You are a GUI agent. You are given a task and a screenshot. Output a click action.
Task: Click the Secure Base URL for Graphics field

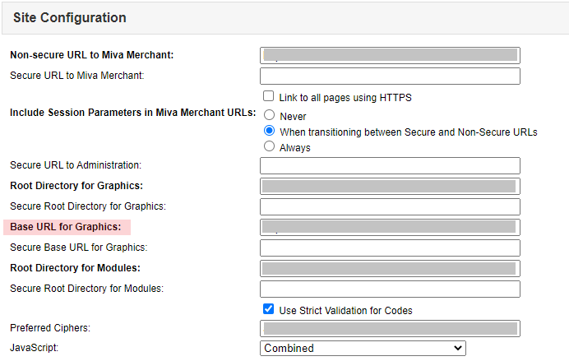(390, 248)
